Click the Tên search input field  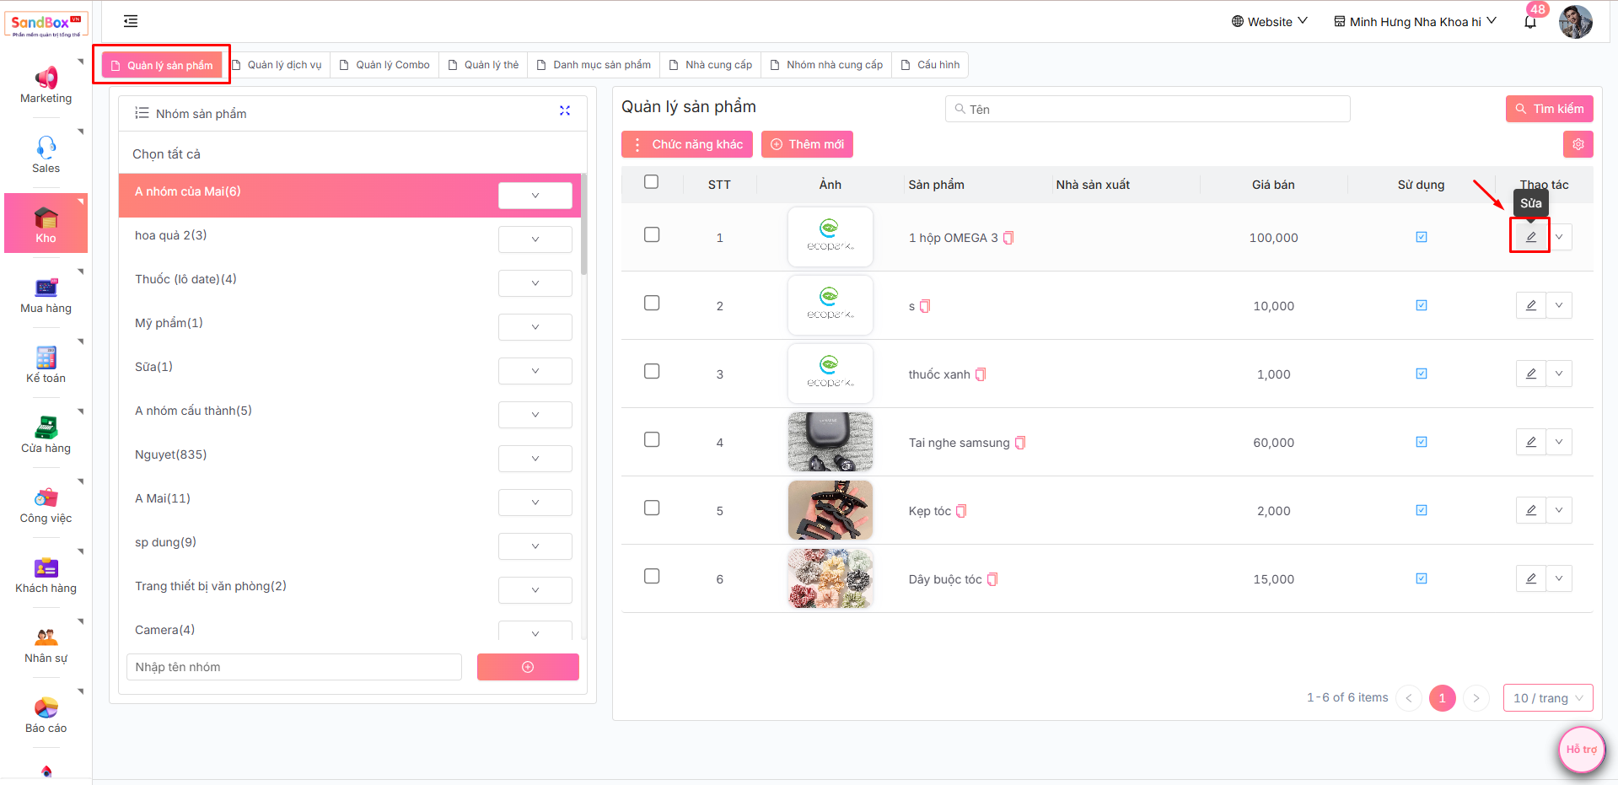click(1147, 109)
